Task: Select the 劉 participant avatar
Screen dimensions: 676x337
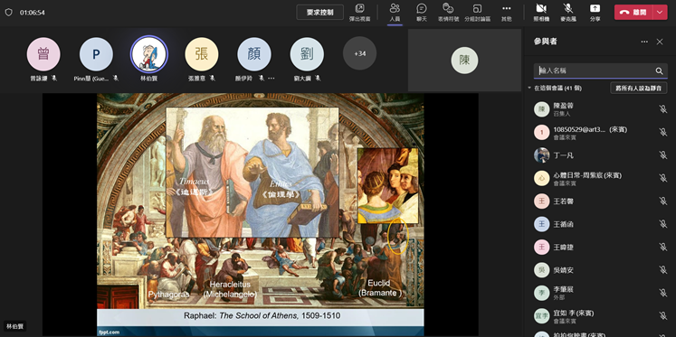Action: tap(307, 54)
